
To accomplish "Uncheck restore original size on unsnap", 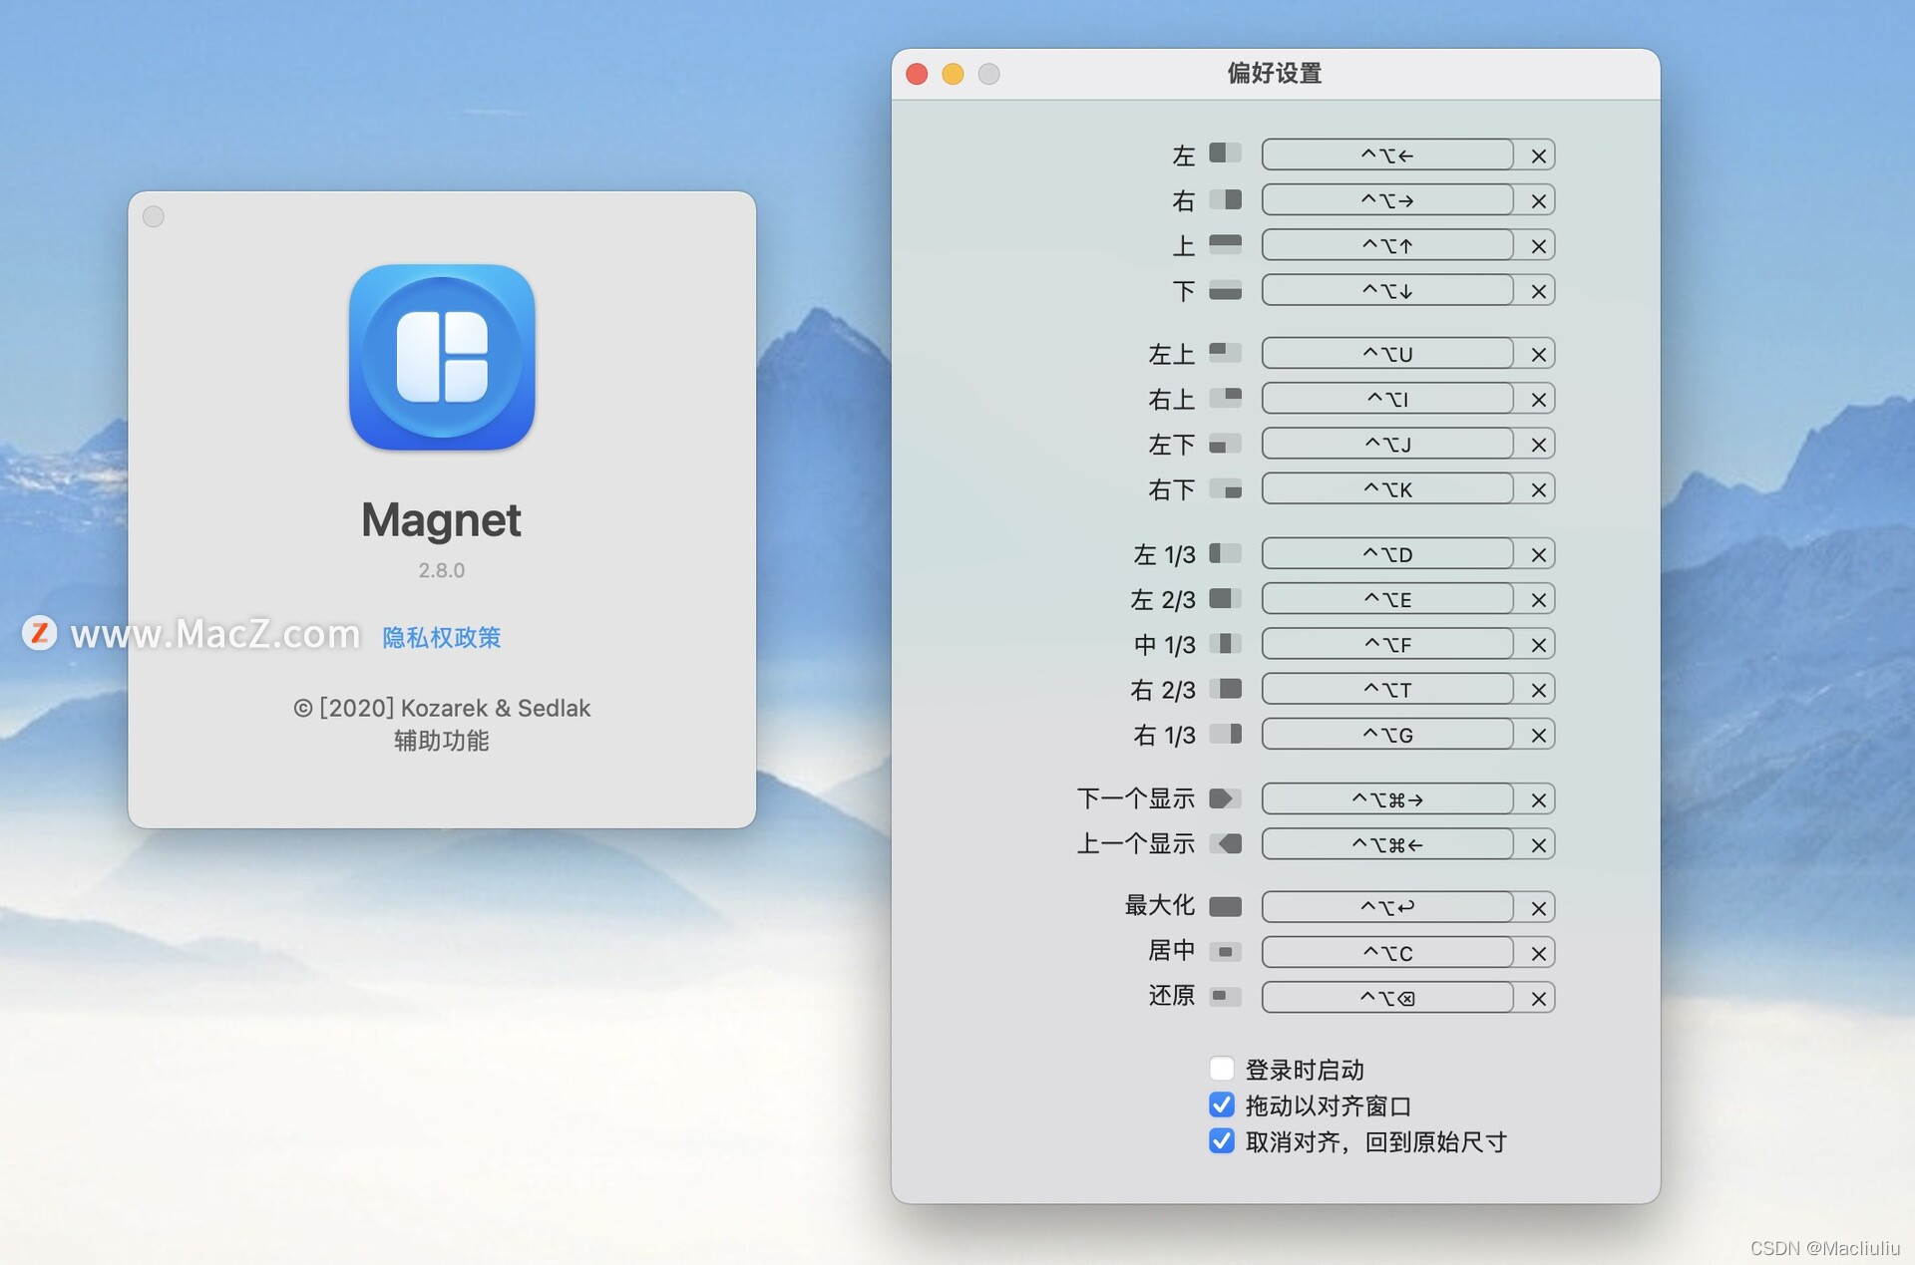I will pos(1221,1140).
